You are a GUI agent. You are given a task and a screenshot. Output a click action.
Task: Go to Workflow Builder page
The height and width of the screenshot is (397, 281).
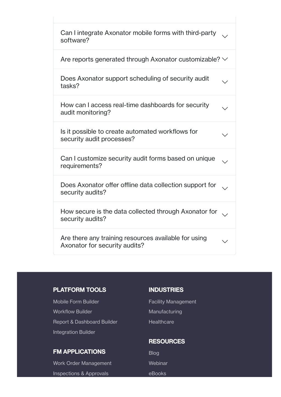(72, 312)
